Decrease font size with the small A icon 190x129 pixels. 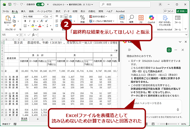pos(46,21)
